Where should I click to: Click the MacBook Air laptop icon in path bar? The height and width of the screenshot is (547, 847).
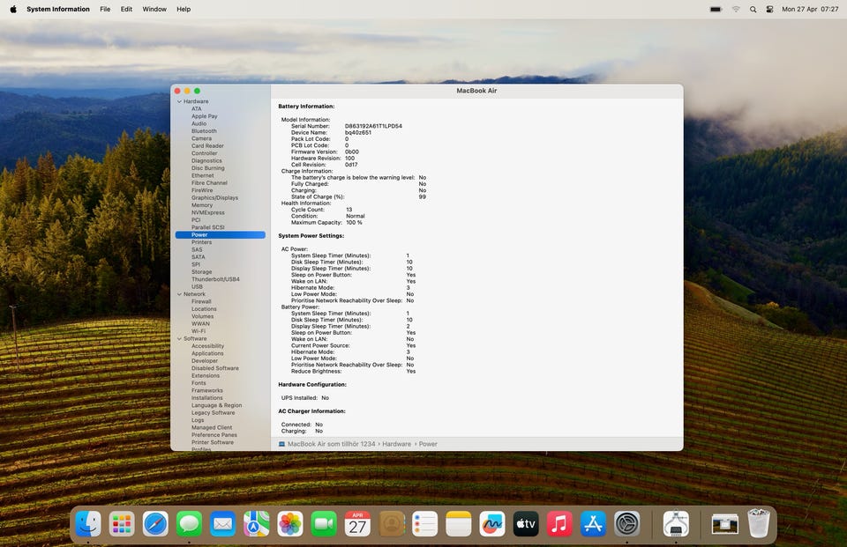tap(281, 444)
